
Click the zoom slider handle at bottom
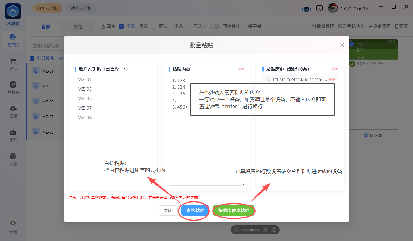pos(251,230)
